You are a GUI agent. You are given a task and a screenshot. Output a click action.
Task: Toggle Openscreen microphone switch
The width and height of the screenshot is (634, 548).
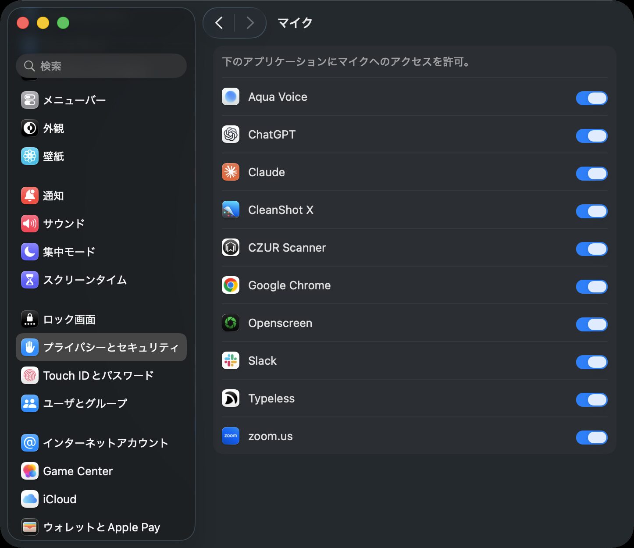point(591,324)
